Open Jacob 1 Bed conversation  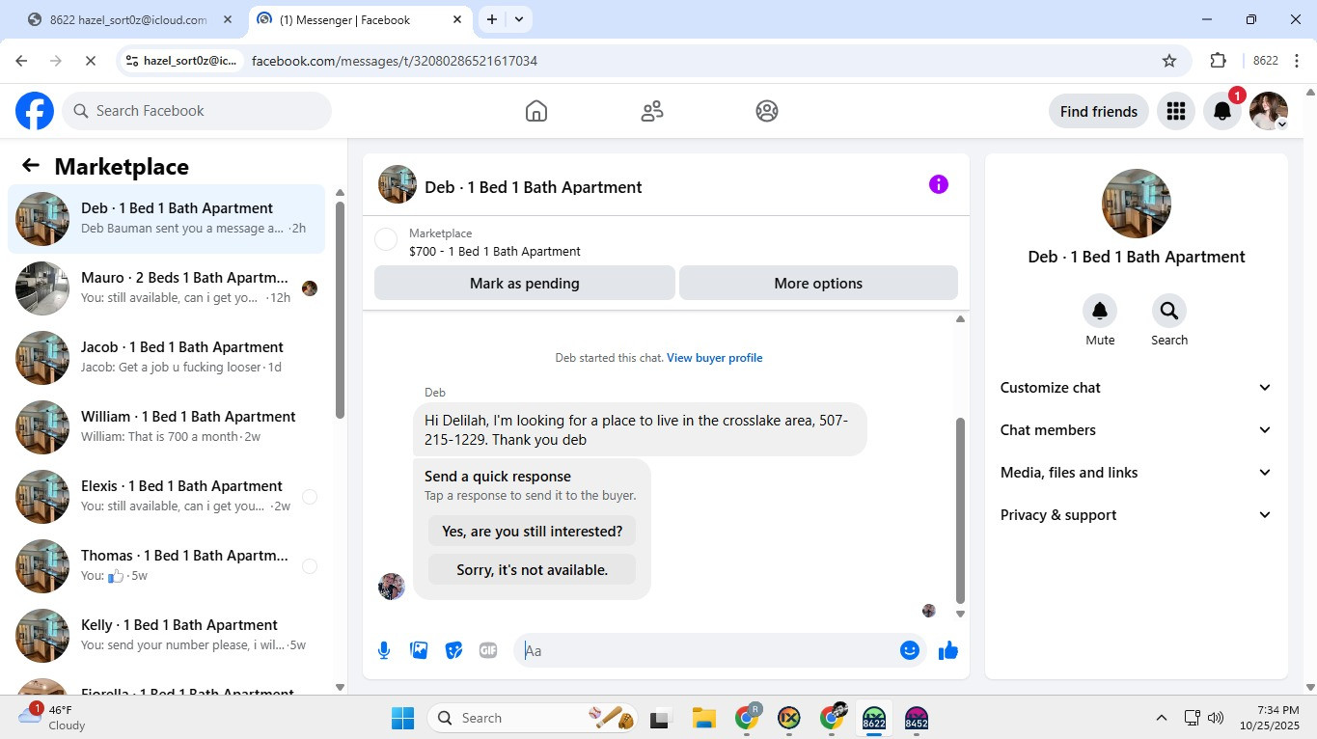tap(166, 358)
